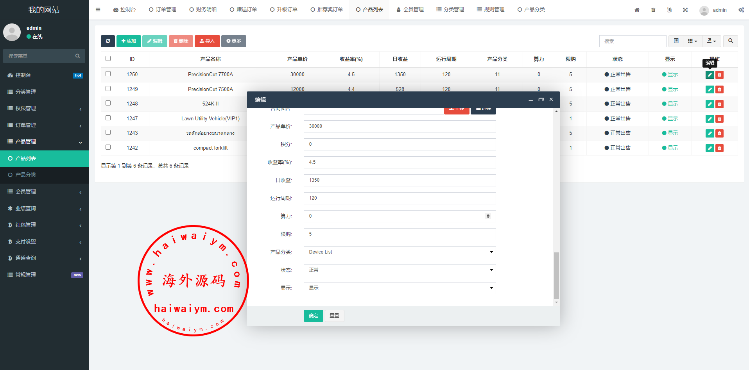749x370 pixels.
Task: Toggle fullscreen mode icon in top bar
Action: [x=685, y=10]
